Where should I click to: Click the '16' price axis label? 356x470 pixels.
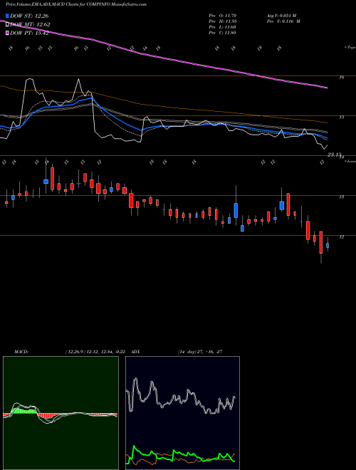click(x=341, y=78)
